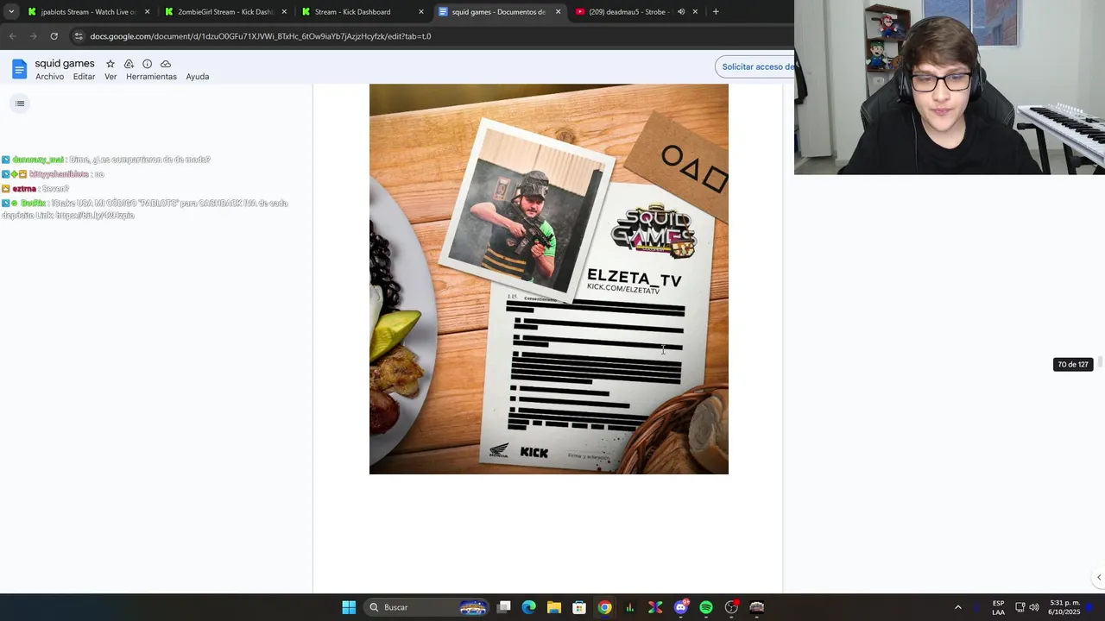The height and width of the screenshot is (621, 1105).
Task: Go forward in browser history
Action: click(x=33, y=36)
